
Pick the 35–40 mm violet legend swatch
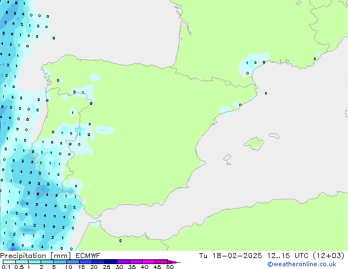click(136, 262)
